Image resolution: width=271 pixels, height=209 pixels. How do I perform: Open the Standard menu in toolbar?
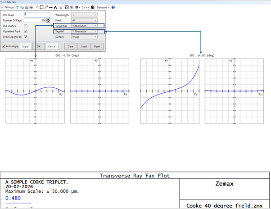click(102, 8)
